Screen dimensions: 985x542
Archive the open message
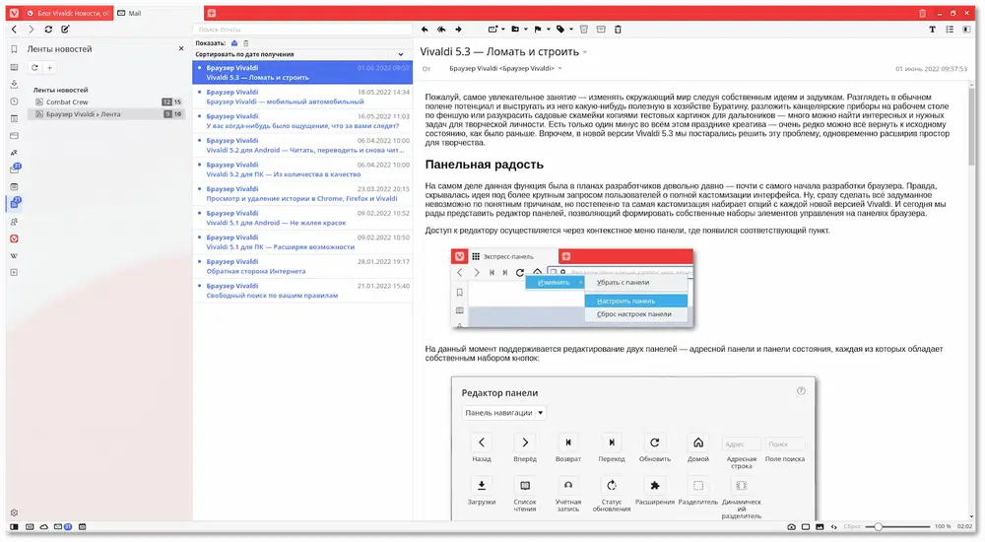point(601,30)
